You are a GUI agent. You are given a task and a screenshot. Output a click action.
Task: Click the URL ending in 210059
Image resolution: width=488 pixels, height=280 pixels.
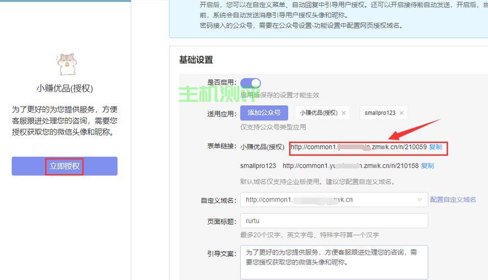358,147
